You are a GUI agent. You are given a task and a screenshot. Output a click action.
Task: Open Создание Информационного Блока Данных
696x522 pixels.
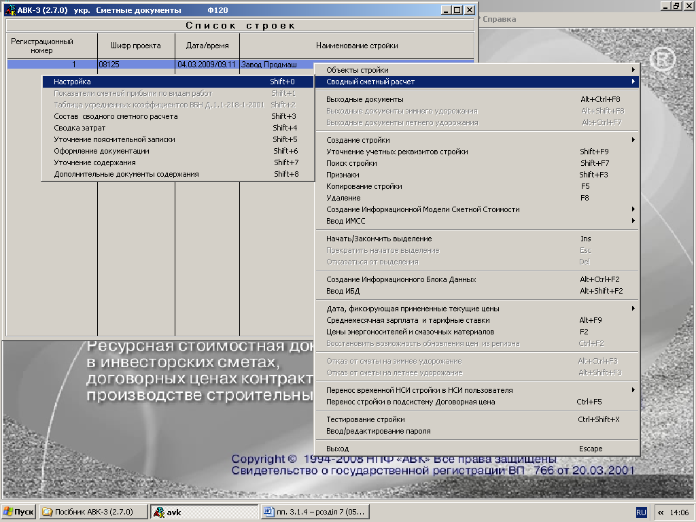[477, 279]
